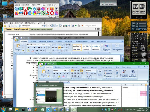Toggle top align in Excel alignment group
This screenshot has height=112, width=150.
coord(72,70)
